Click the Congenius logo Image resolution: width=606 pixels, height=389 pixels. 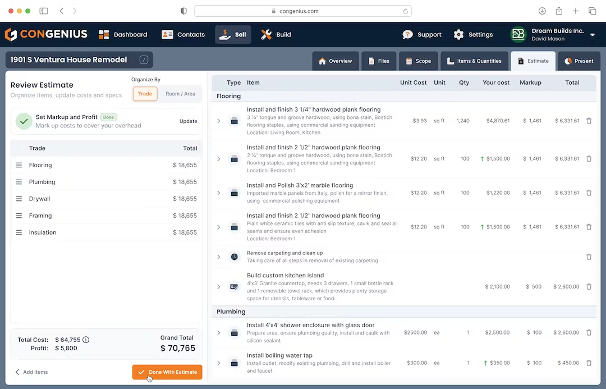click(46, 34)
